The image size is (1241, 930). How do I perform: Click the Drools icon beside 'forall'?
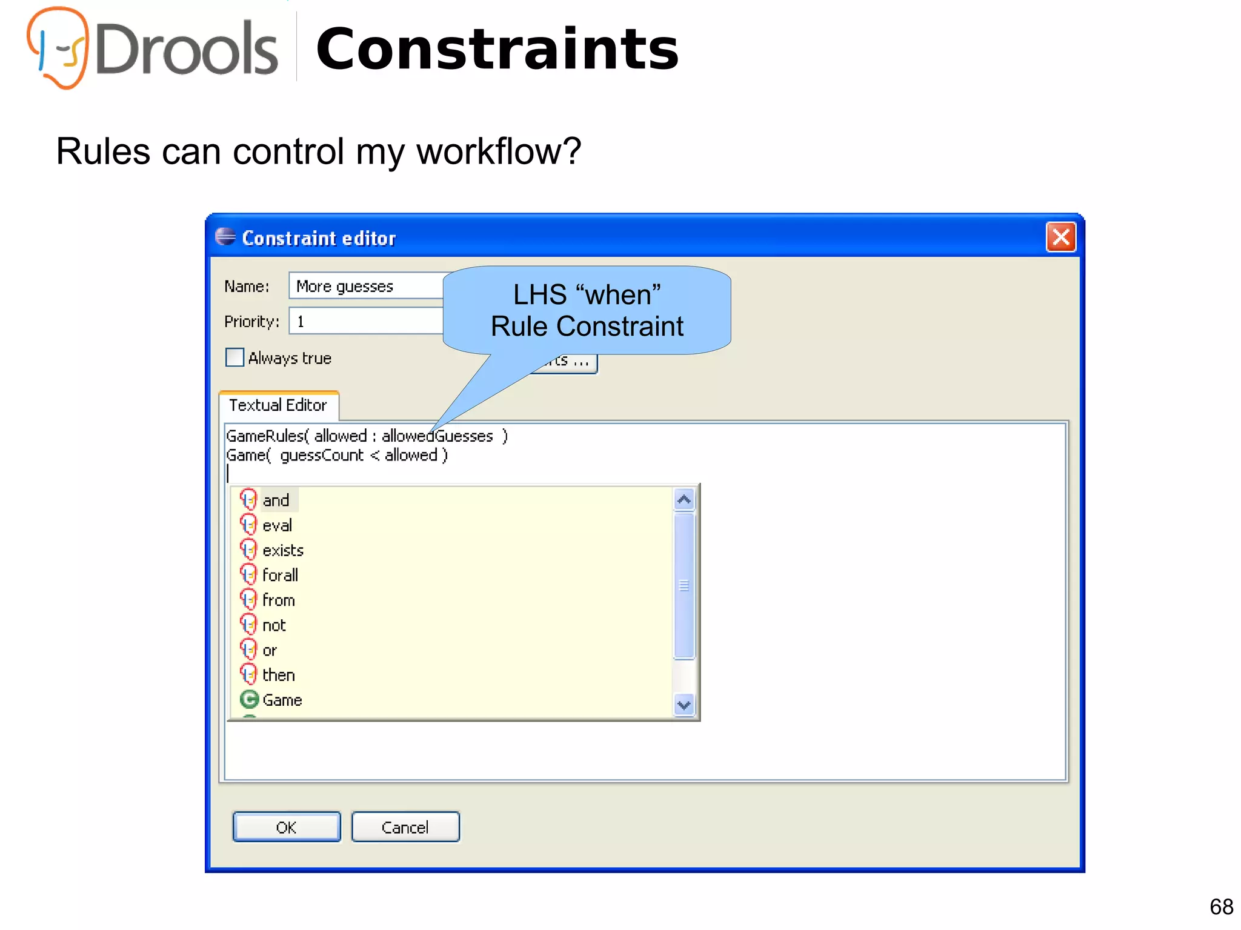click(x=248, y=574)
